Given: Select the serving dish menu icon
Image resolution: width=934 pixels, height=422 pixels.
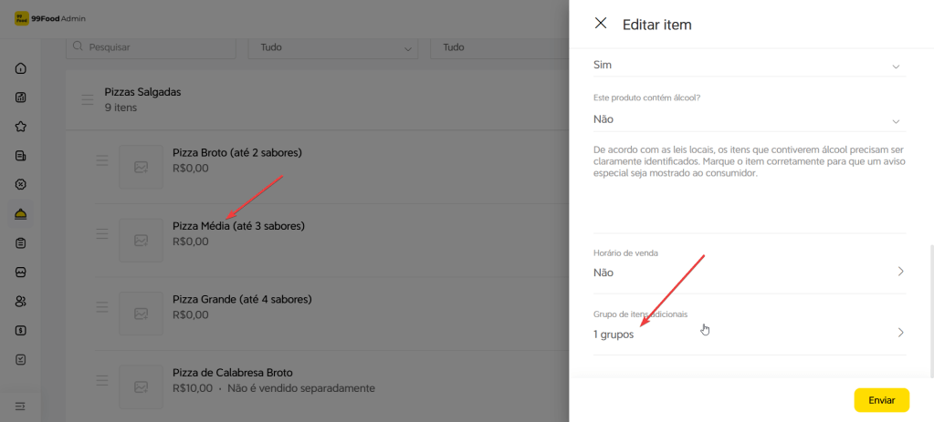Looking at the screenshot, I should (x=21, y=213).
